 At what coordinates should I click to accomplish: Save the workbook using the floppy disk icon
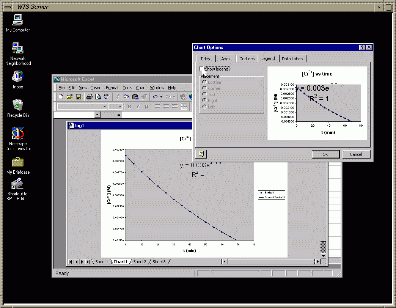click(x=79, y=97)
